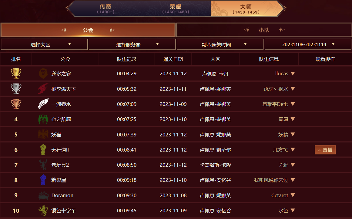Click the 老玩具2 scorpion guild emblem
This screenshot has width=352, height=219.
[x=43, y=165]
